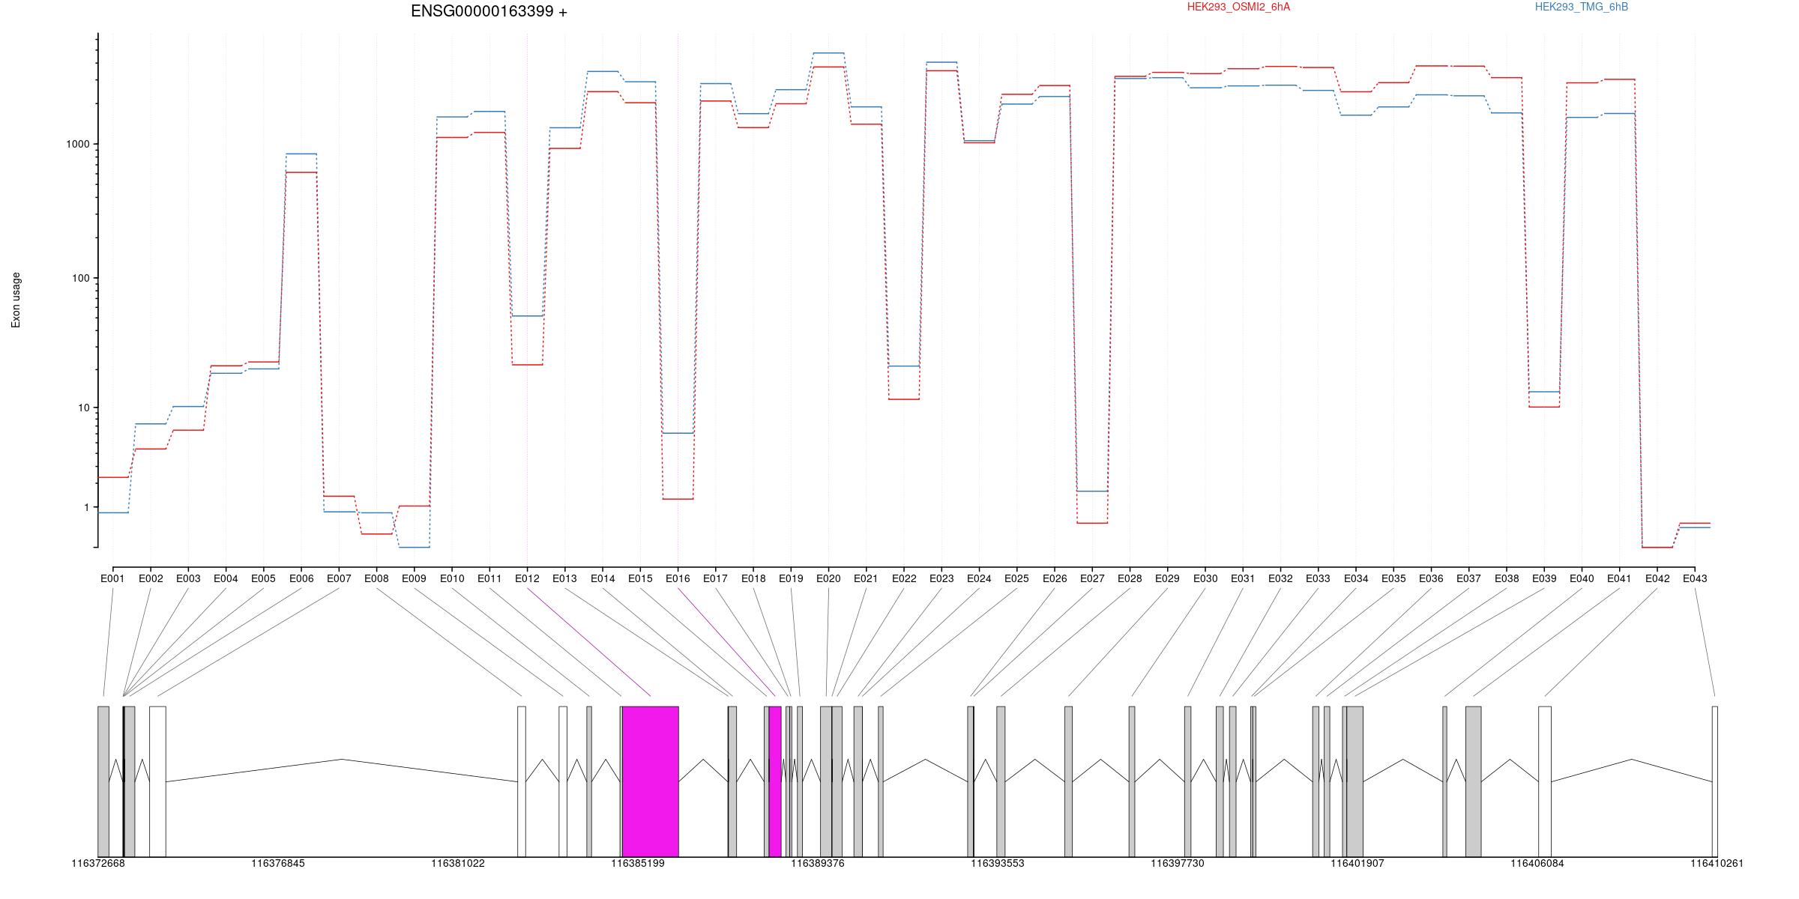Click the Exon usage axis label

(x=16, y=300)
